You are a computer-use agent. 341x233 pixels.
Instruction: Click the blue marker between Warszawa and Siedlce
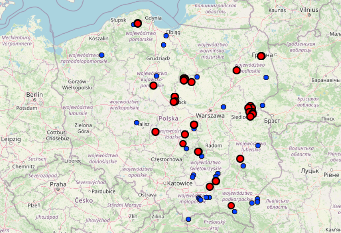[223, 107]
